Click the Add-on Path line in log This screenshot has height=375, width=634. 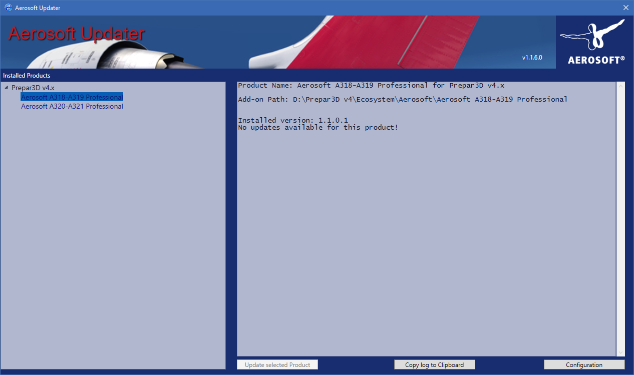pyautogui.click(x=403, y=100)
